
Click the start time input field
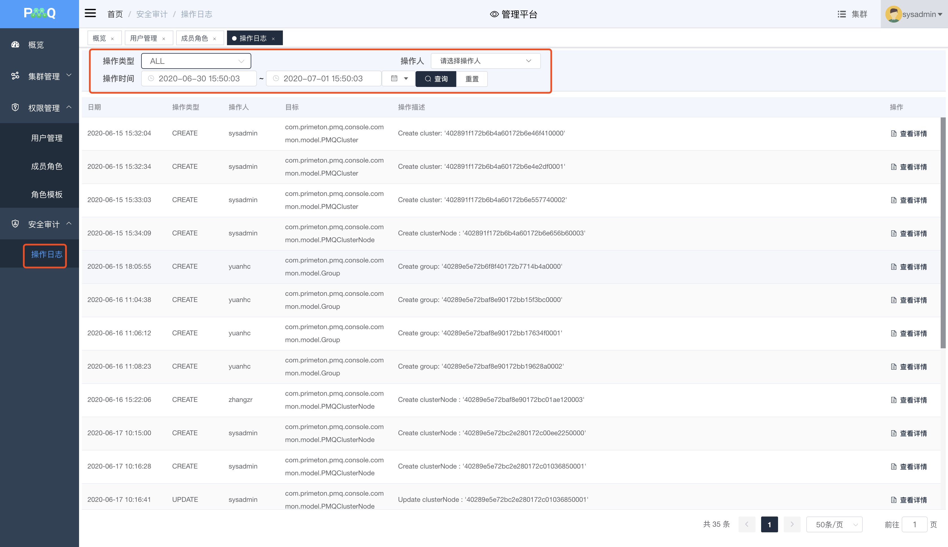coord(199,78)
